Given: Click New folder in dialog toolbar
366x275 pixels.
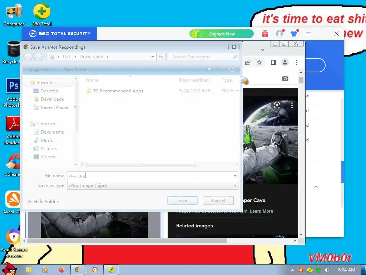Looking at the screenshot, I should [x=75, y=69].
